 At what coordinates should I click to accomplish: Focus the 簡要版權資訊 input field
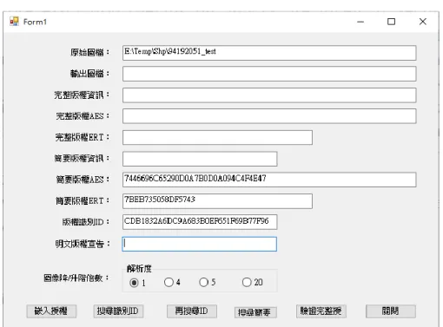point(200,159)
